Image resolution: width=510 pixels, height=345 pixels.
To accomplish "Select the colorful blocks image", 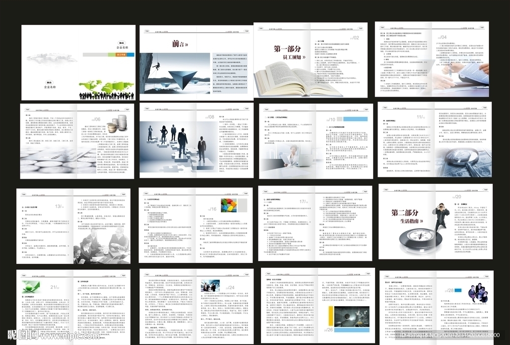I will coord(229,206).
